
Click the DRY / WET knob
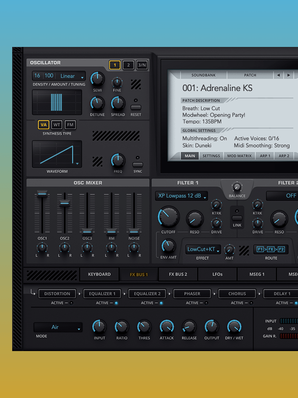point(234,327)
